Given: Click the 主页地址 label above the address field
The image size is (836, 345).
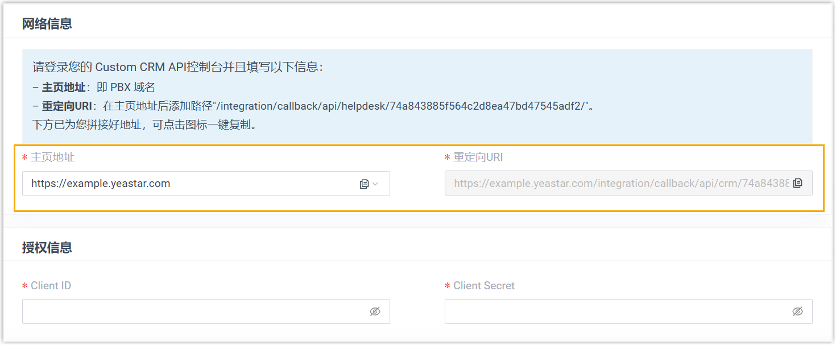Looking at the screenshot, I should pyautogui.click(x=52, y=157).
